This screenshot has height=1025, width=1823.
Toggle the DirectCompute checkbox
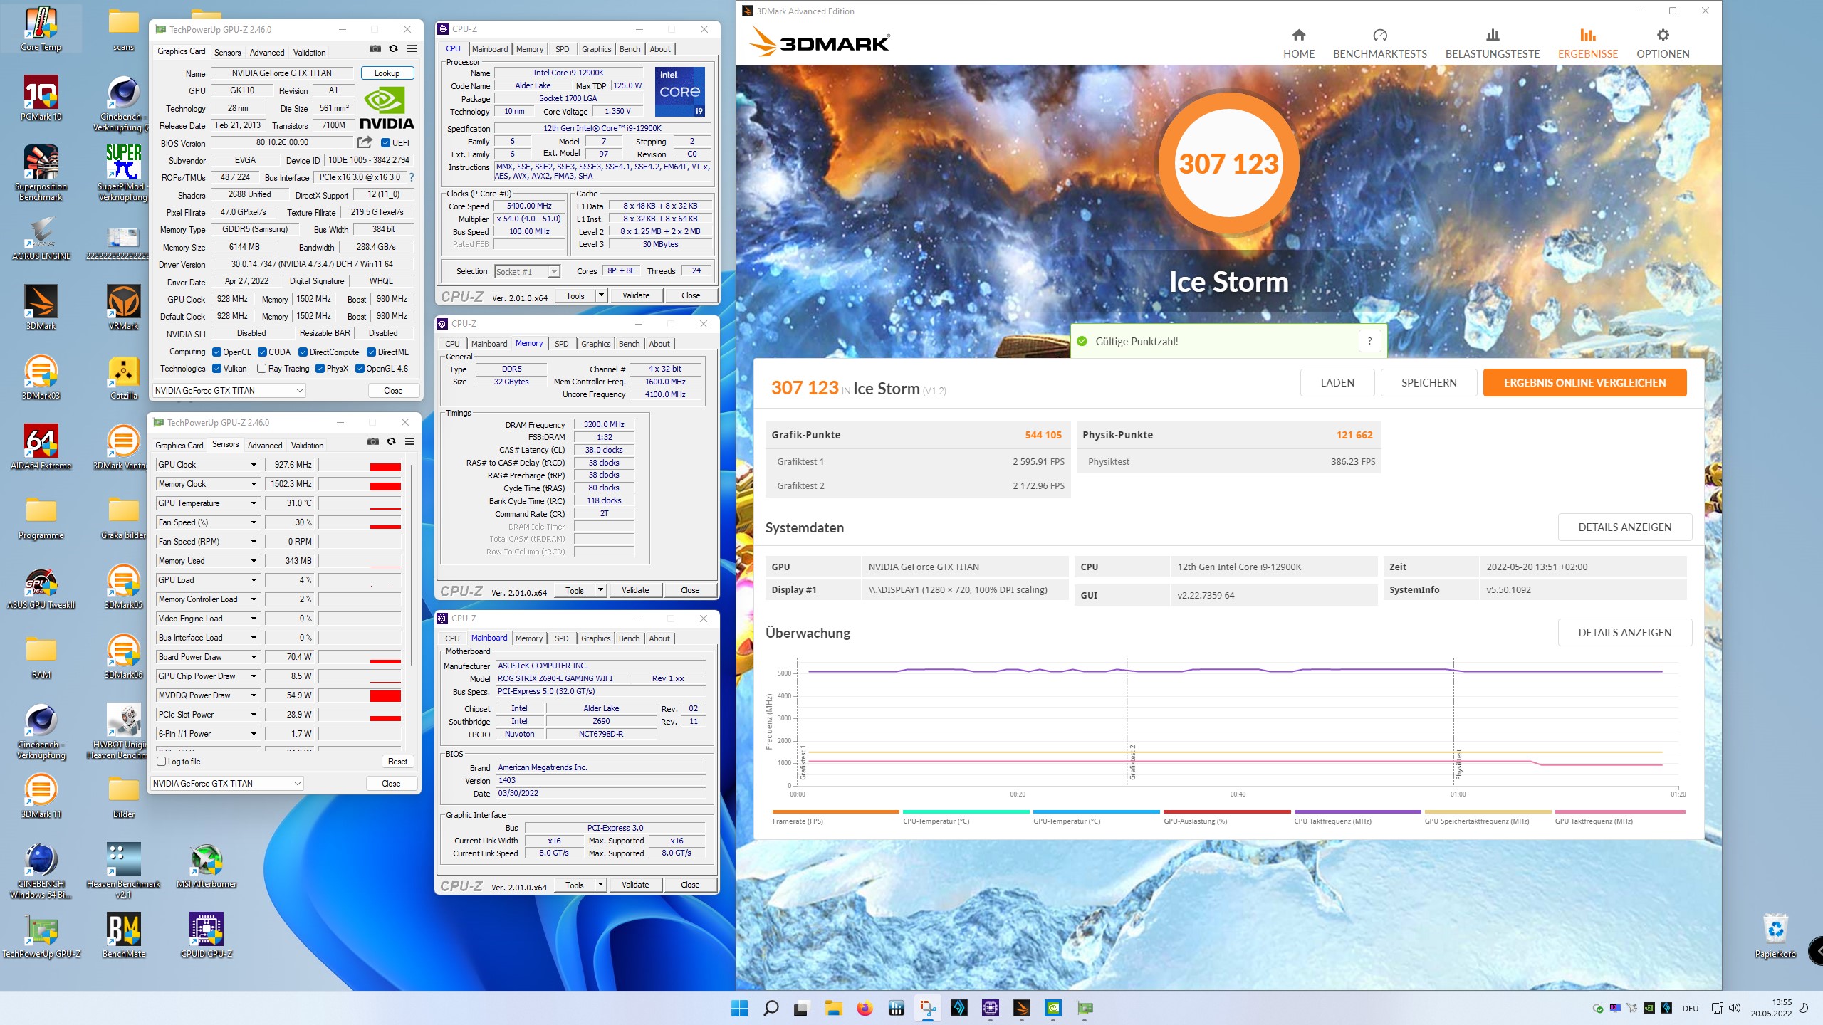(303, 352)
